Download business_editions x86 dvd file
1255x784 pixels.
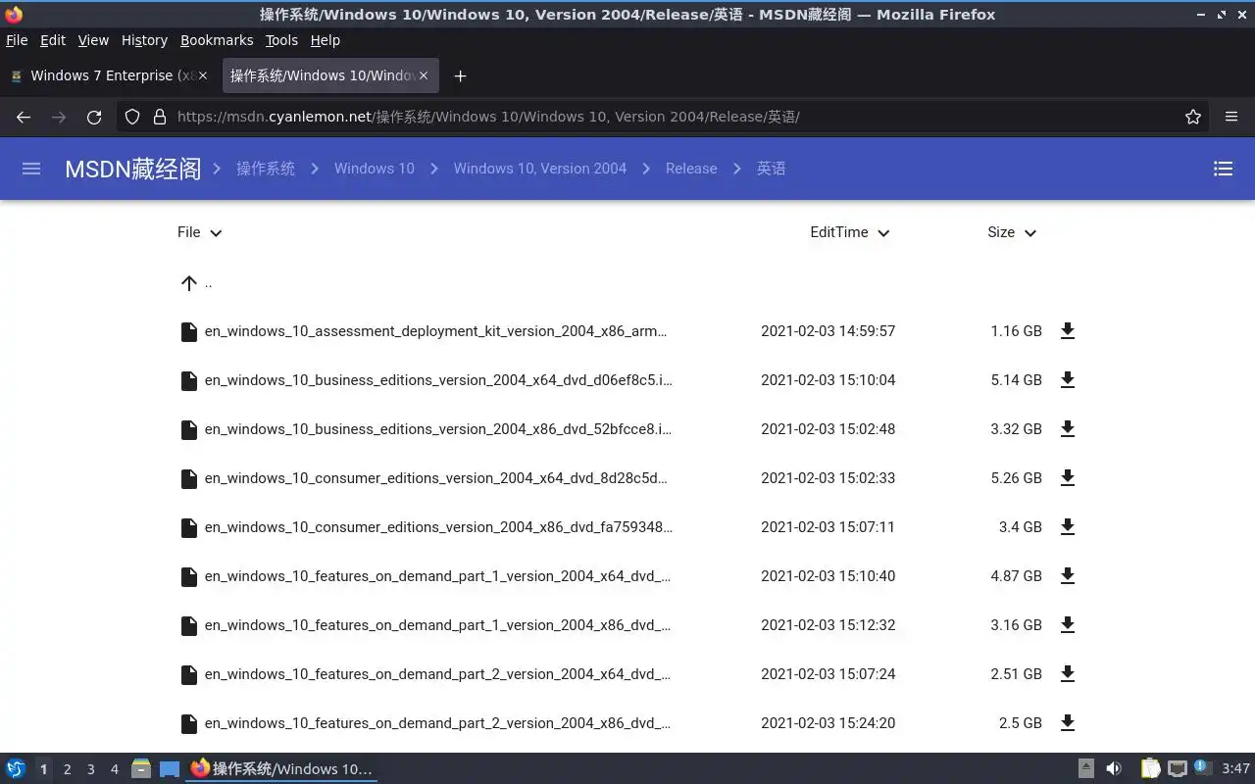1068,429
